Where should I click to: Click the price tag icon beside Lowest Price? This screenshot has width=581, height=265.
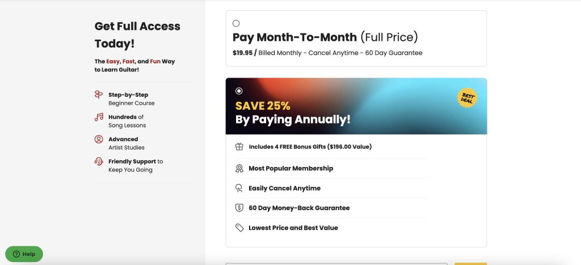(239, 228)
